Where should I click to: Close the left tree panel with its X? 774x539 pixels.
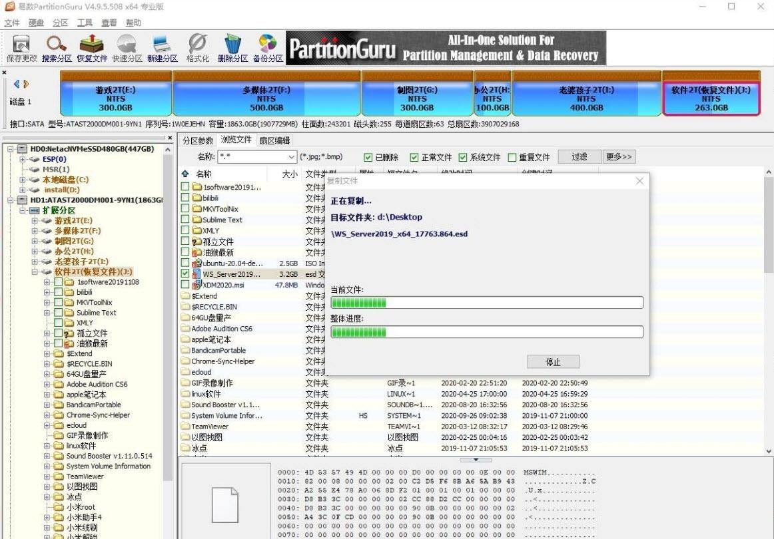(170, 138)
